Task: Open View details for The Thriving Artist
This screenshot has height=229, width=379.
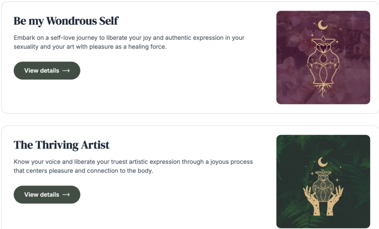Action: [x=47, y=195]
